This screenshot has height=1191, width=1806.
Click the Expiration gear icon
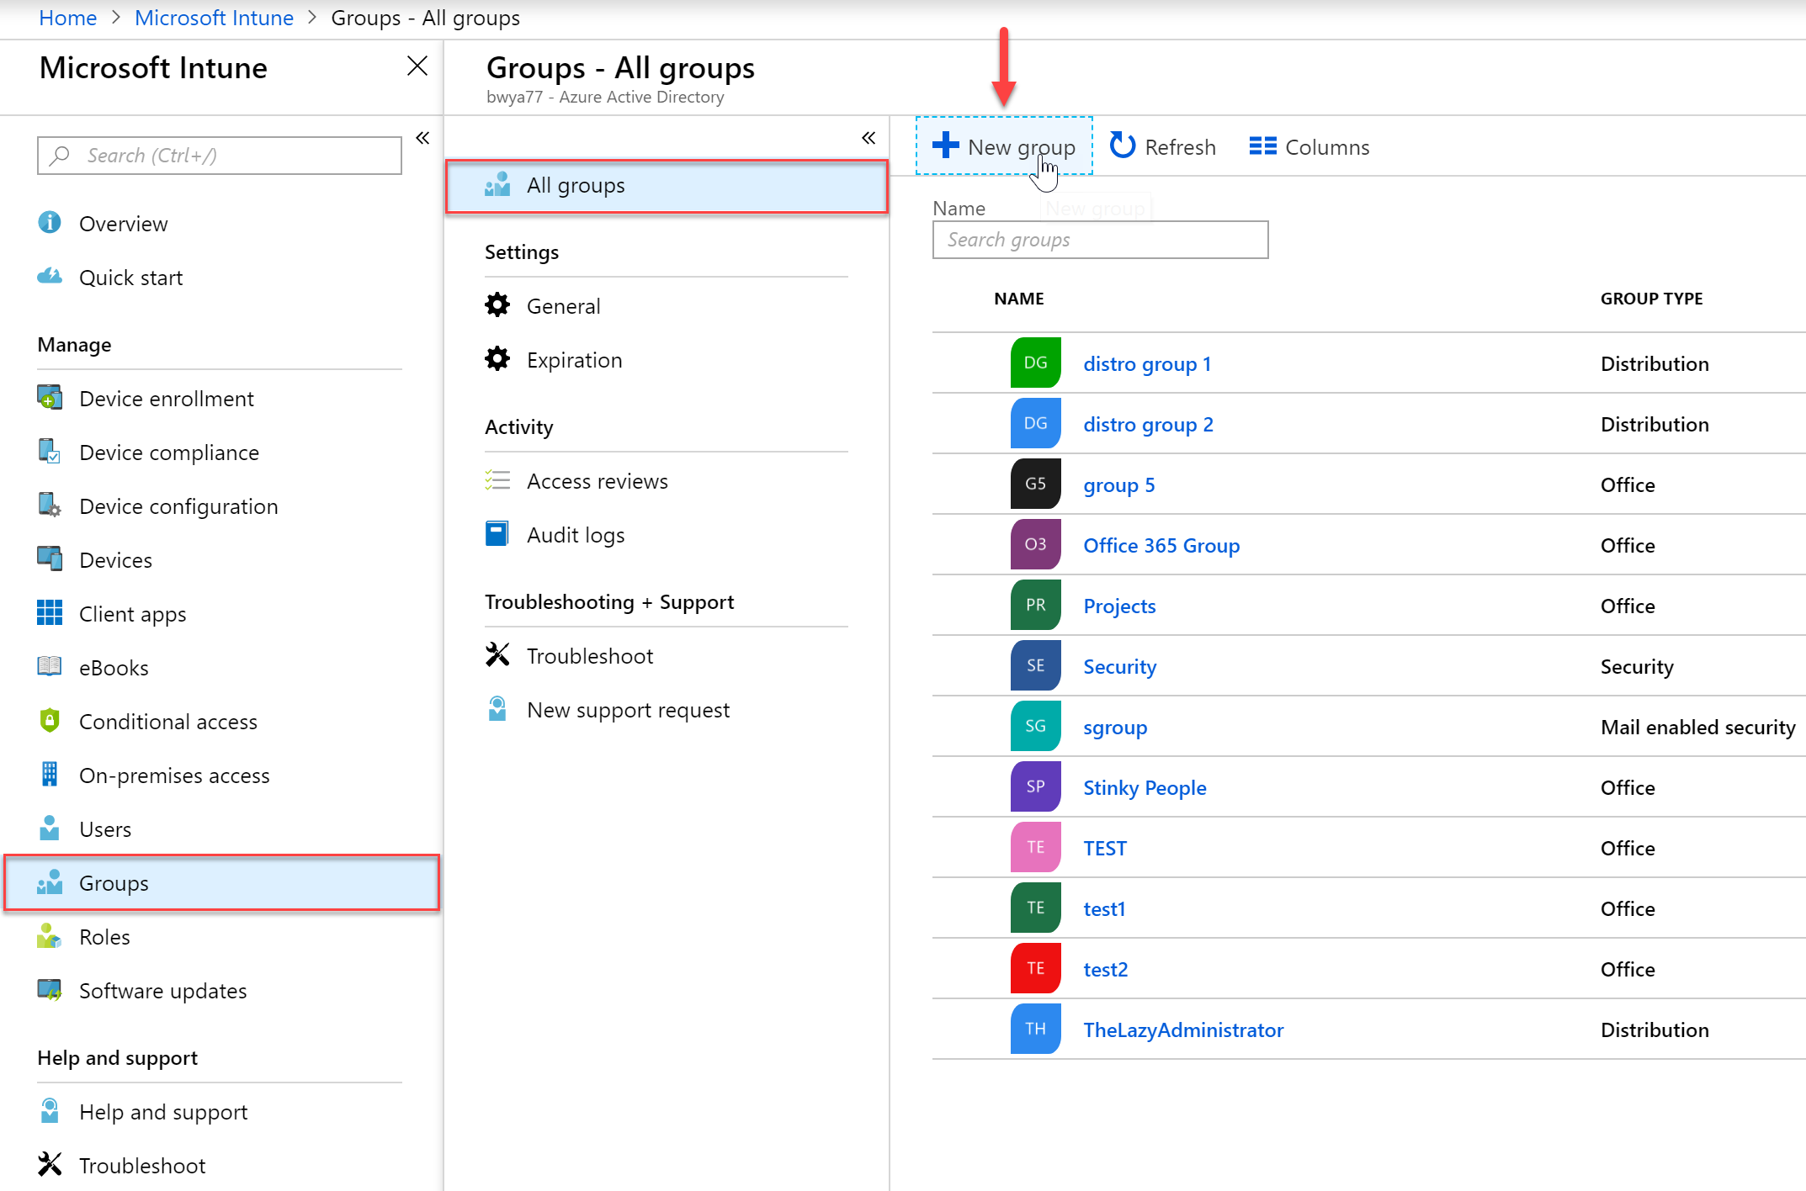tap(497, 358)
